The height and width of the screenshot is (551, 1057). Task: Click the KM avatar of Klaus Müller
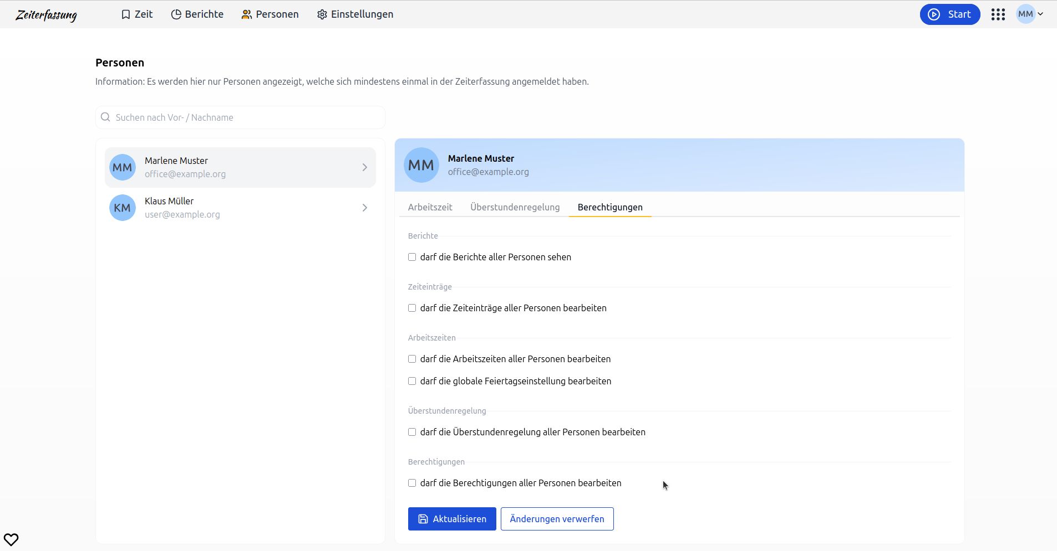[x=122, y=208]
